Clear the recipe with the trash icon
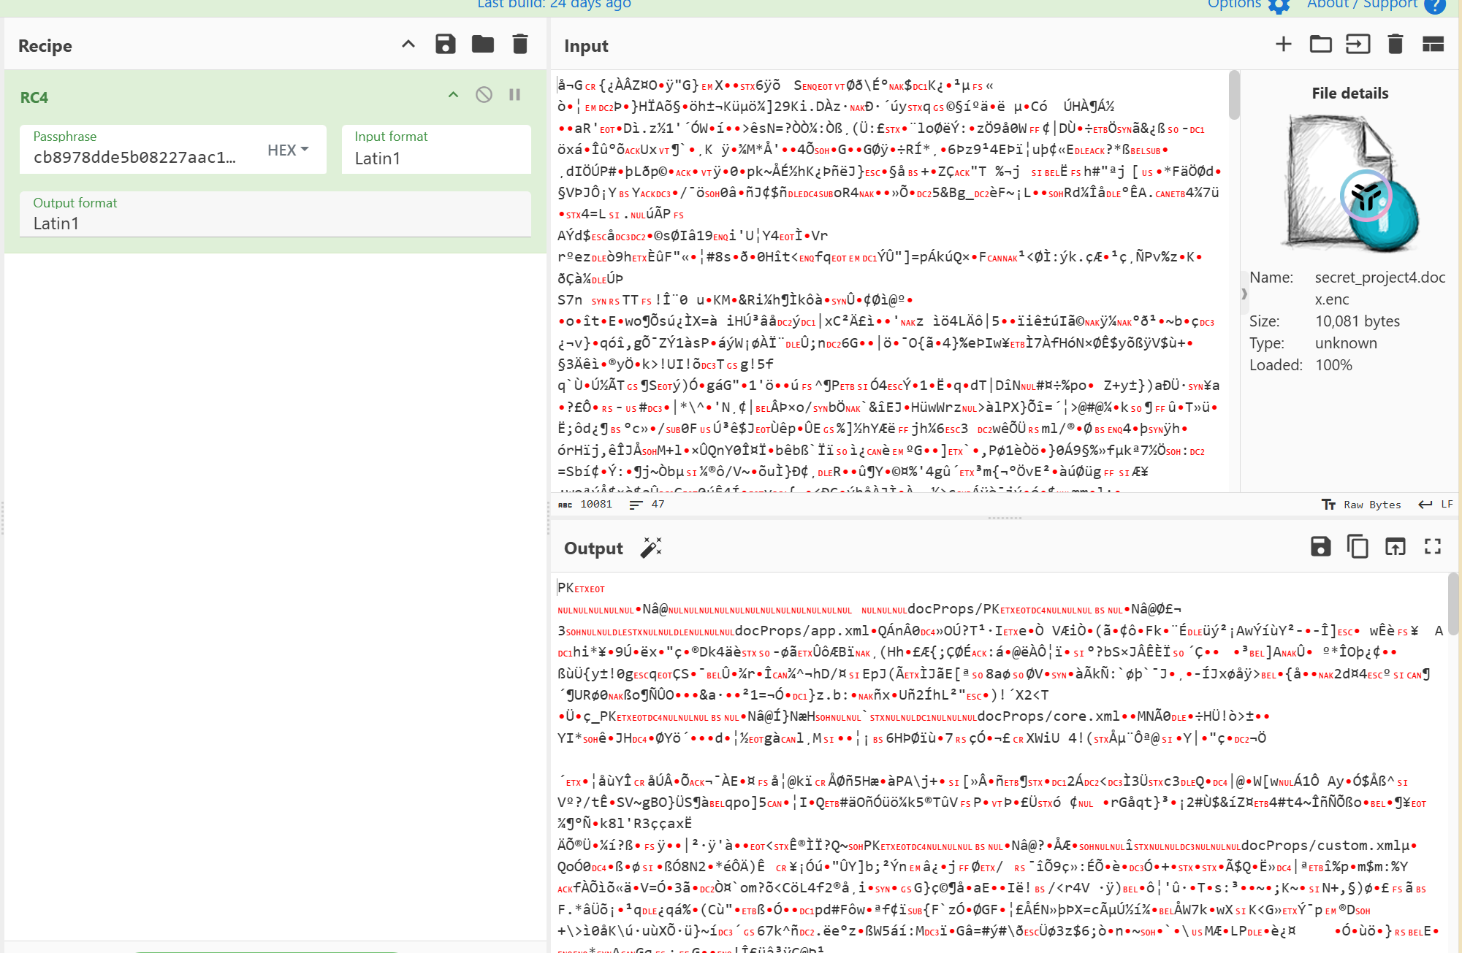 click(x=520, y=45)
